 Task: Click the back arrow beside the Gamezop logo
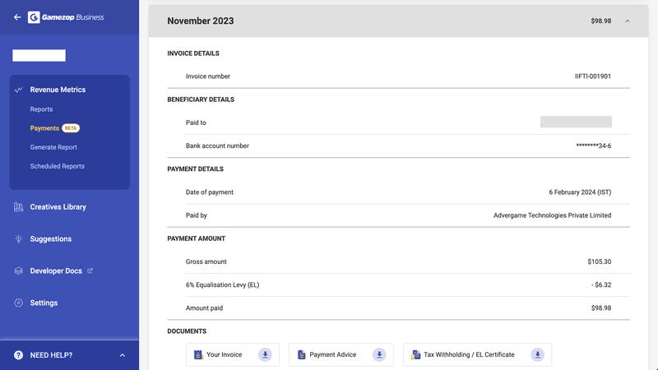17,17
